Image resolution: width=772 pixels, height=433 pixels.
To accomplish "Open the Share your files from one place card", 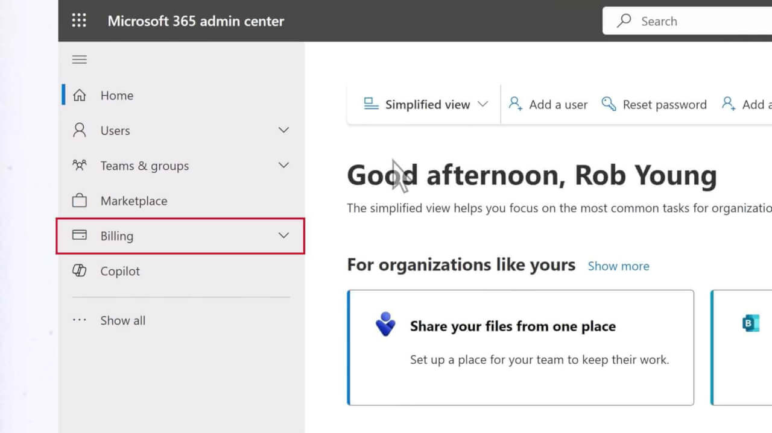I will point(520,347).
